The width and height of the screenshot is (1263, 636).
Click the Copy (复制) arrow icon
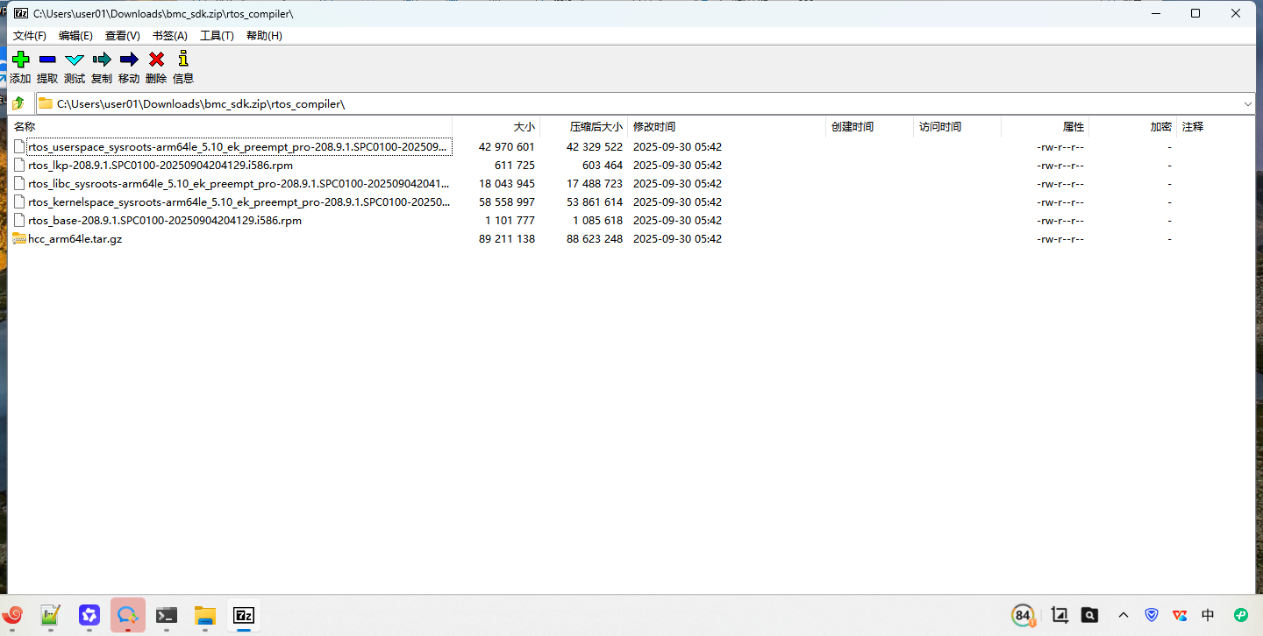pos(102,60)
